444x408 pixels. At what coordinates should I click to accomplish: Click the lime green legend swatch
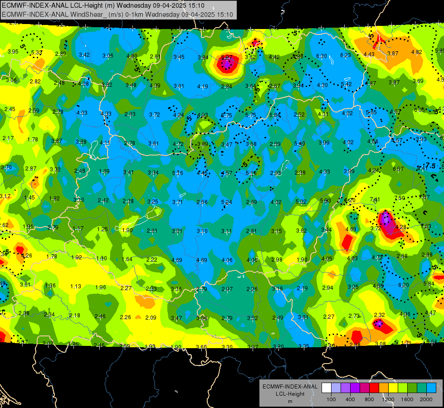coord(403,388)
